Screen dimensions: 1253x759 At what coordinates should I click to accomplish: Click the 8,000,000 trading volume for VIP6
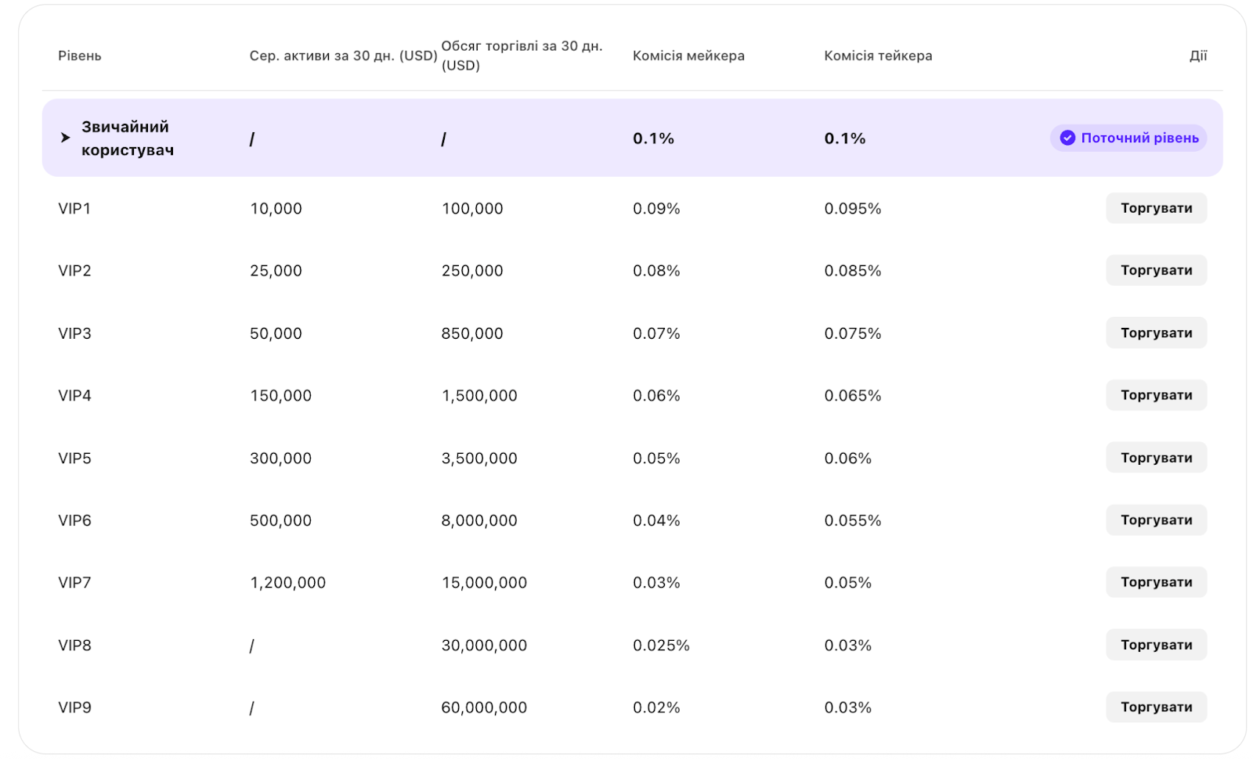tap(479, 520)
